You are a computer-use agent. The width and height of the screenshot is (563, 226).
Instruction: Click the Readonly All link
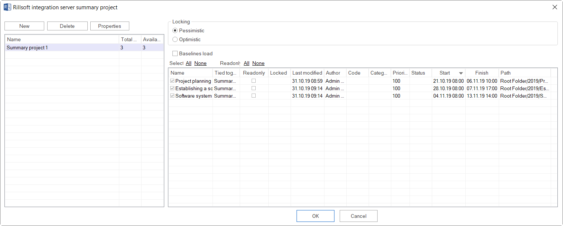247,63
